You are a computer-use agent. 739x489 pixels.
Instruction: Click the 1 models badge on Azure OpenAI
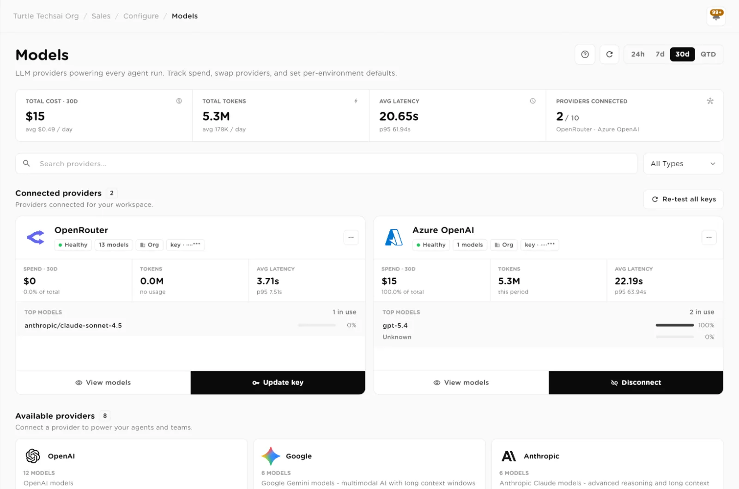(470, 245)
